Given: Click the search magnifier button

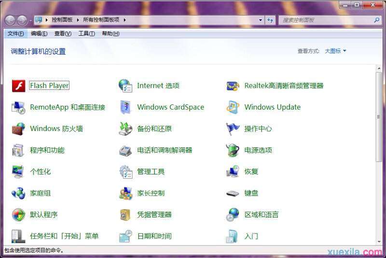Looking at the screenshot, I should point(377,20).
